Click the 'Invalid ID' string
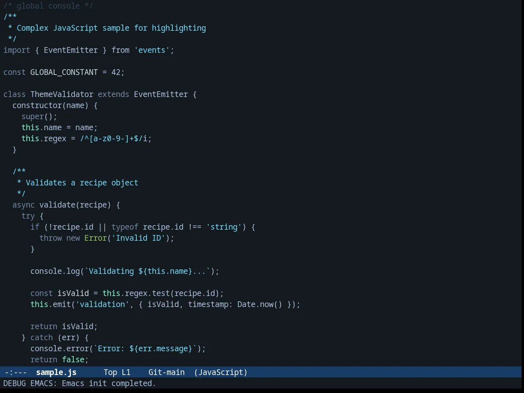This screenshot has width=524, height=393. click(138, 238)
